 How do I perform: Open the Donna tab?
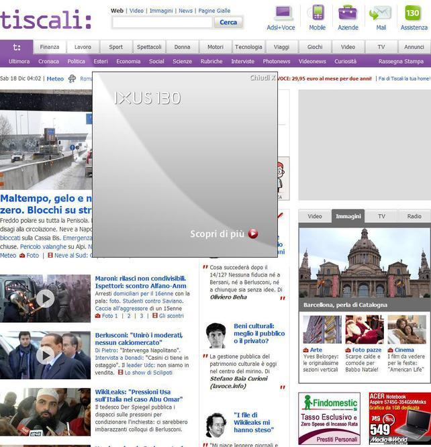click(x=183, y=47)
